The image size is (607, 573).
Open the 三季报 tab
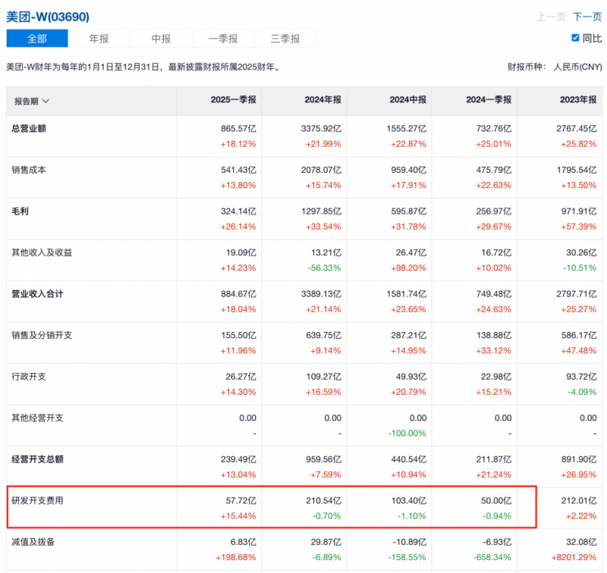pos(285,39)
